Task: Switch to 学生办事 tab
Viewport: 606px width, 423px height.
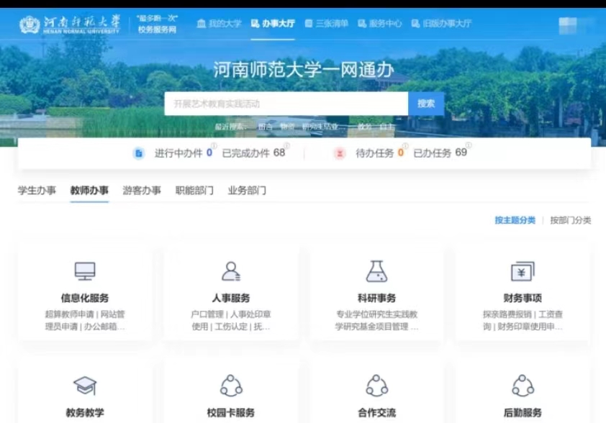Action: pyautogui.click(x=37, y=191)
